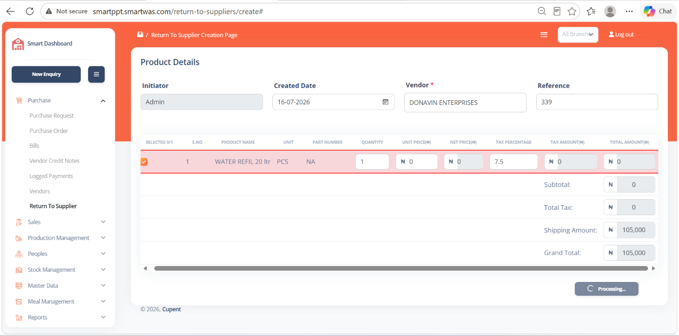Screen dimensions: 679x336
Task: Open the browser settings three-dots menu
Action: (629, 11)
